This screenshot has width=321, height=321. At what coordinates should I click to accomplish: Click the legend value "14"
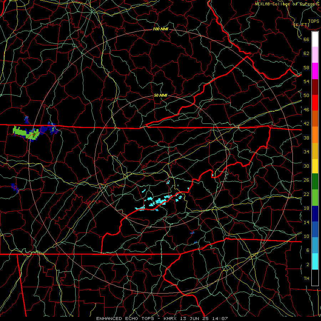click(306, 222)
